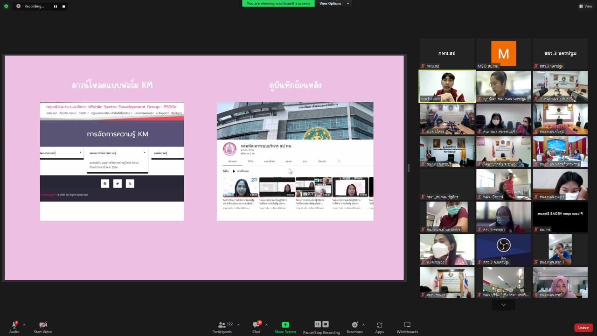The image size is (597, 336).
Task: Open ติดต่อเรา in the website navigation
Action: [x=176, y=113]
